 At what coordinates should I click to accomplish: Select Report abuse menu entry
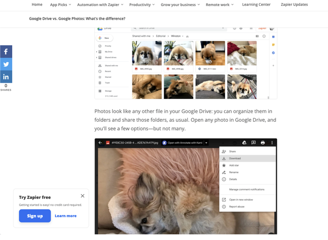click(x=248, y=206)
